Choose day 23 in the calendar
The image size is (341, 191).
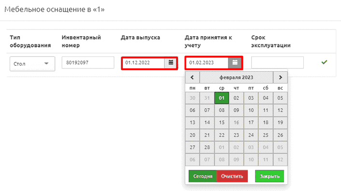(x=236, y=135)
